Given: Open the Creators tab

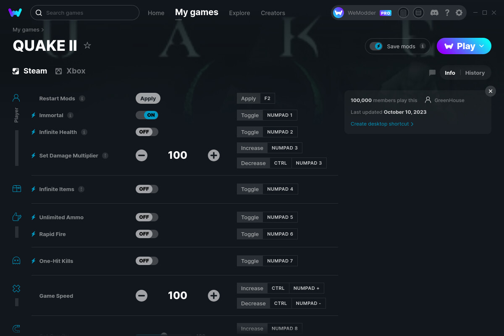Looking at the screenshot, I should (273, 13).
